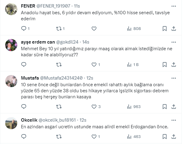Retweet Mustafa's tweet
The image size is (183, 144).
point(59,106)
